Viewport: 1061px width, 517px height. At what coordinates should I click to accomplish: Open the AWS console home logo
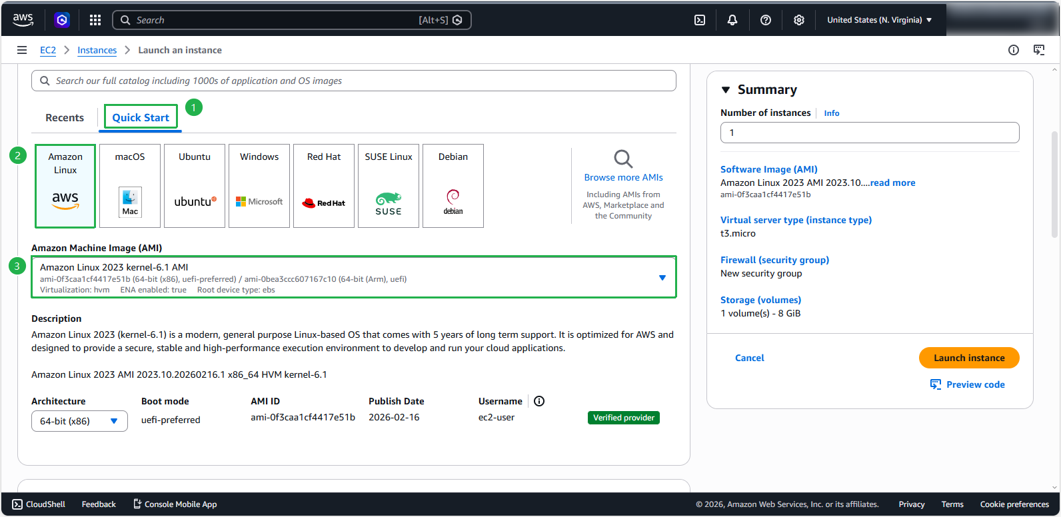23,20
